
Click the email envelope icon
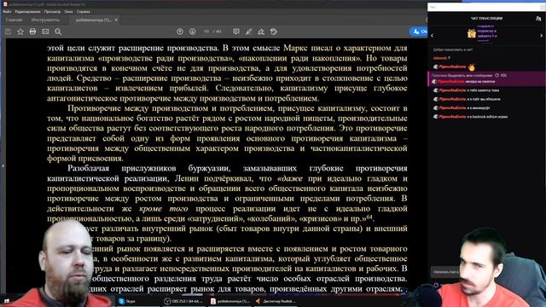[x=45, y=32]
